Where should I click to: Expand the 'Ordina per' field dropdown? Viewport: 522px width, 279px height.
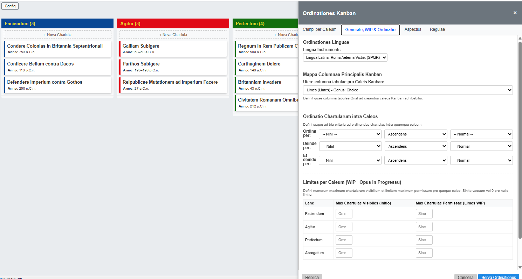tap(350, 134)
